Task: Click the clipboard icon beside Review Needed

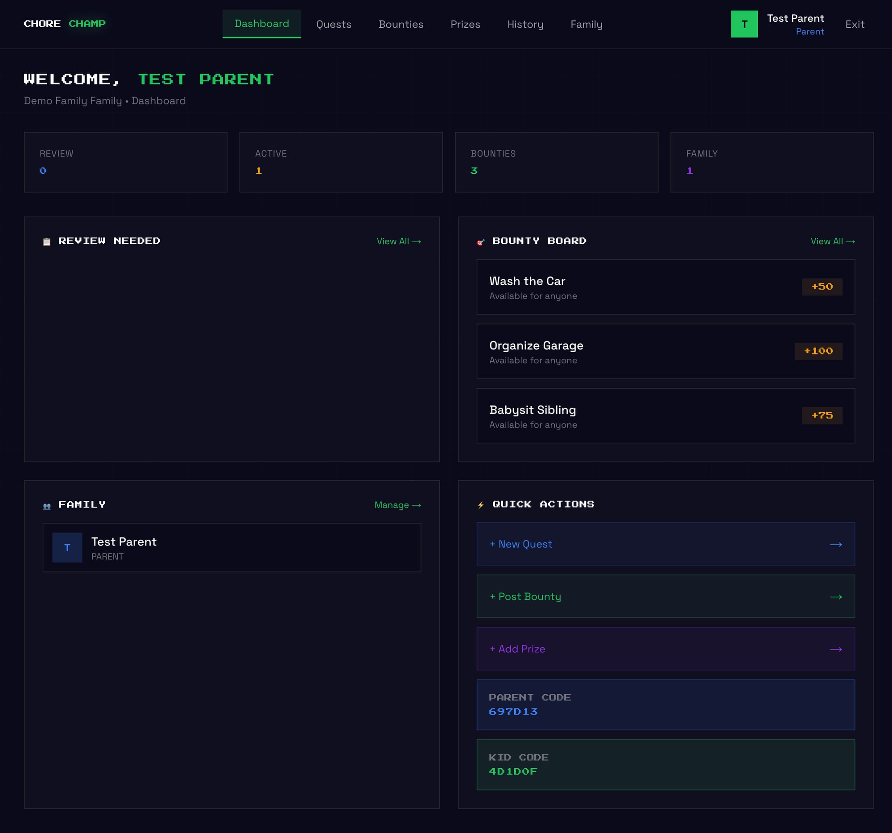Action: click(x=46, y=241)
